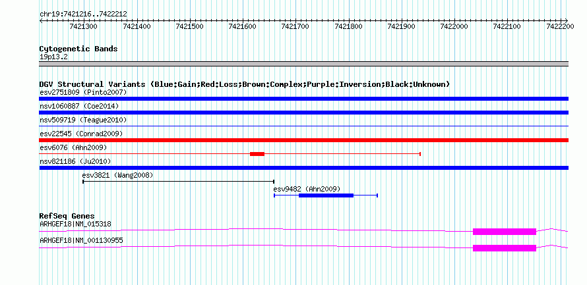Click the esv9482 (Ahn2009) label
Viewport: 587px width, 285px height.
307,189
